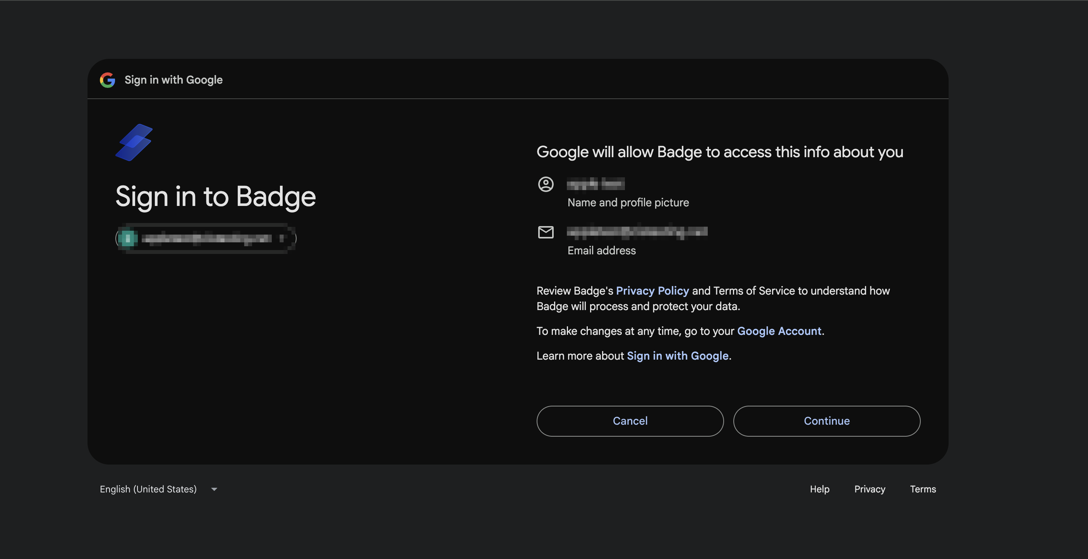Open the Help footer link

[819, 489]
